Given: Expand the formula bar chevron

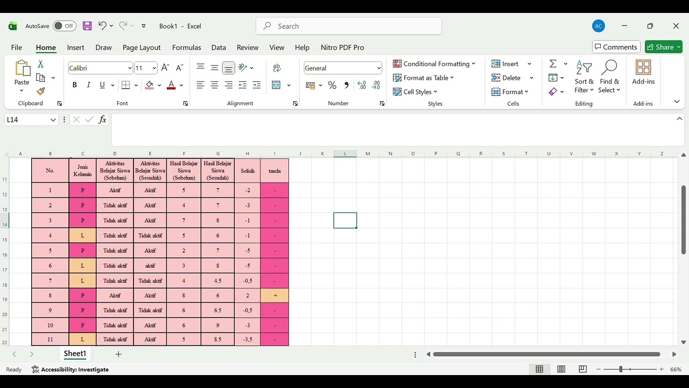Looking at the screenshot, I should click(x=679, y=119).
